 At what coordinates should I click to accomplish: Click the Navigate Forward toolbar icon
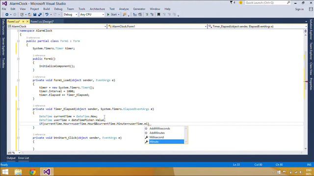15,15
